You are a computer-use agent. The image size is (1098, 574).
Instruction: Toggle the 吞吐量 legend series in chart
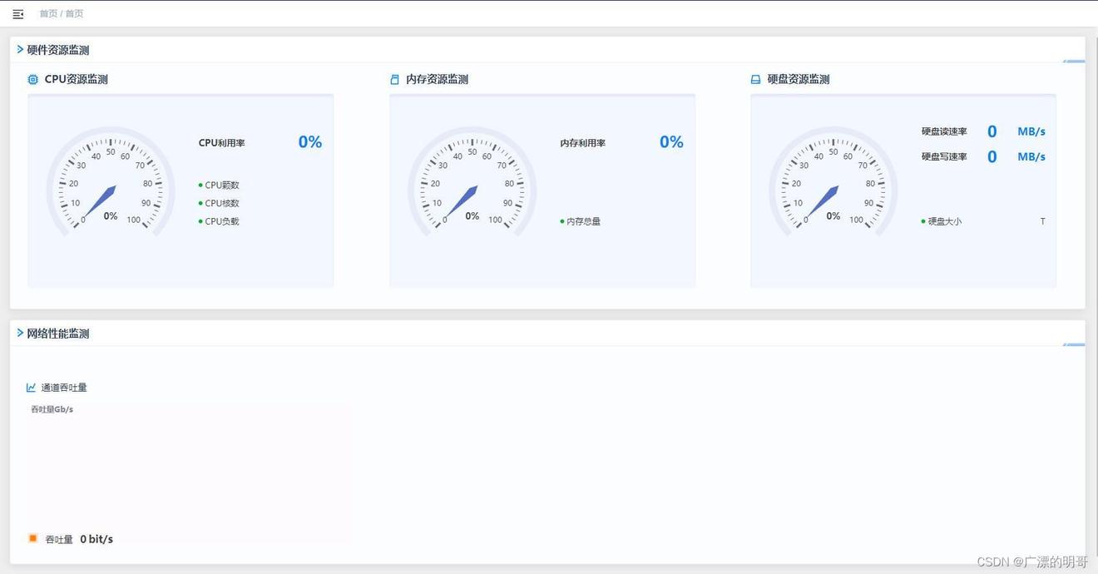(59, 540)
